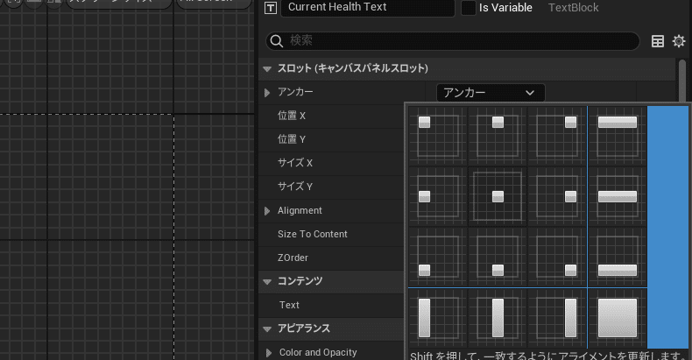Viewport: 692px width, 360px height.
Task: Collapse the アピアランス section
Action: 267,328
